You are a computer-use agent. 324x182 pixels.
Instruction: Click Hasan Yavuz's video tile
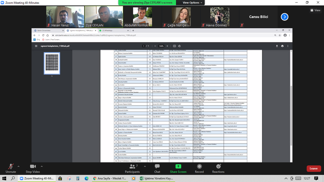click(65, 17)
